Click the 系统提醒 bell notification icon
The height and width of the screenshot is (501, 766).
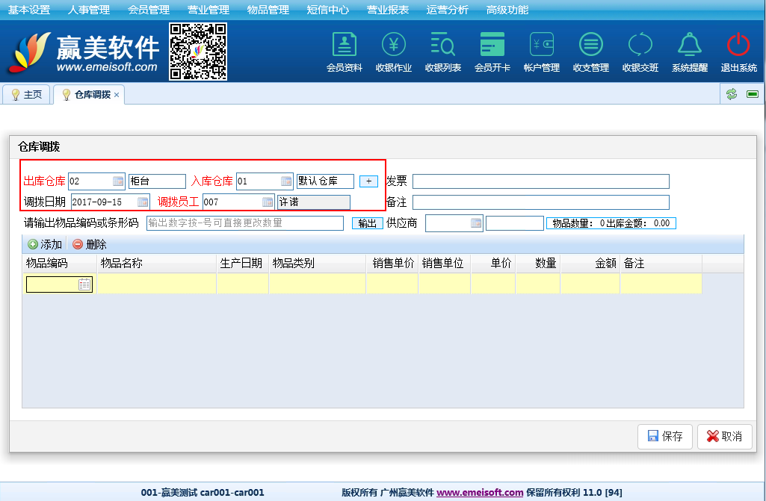click(690, 46)
